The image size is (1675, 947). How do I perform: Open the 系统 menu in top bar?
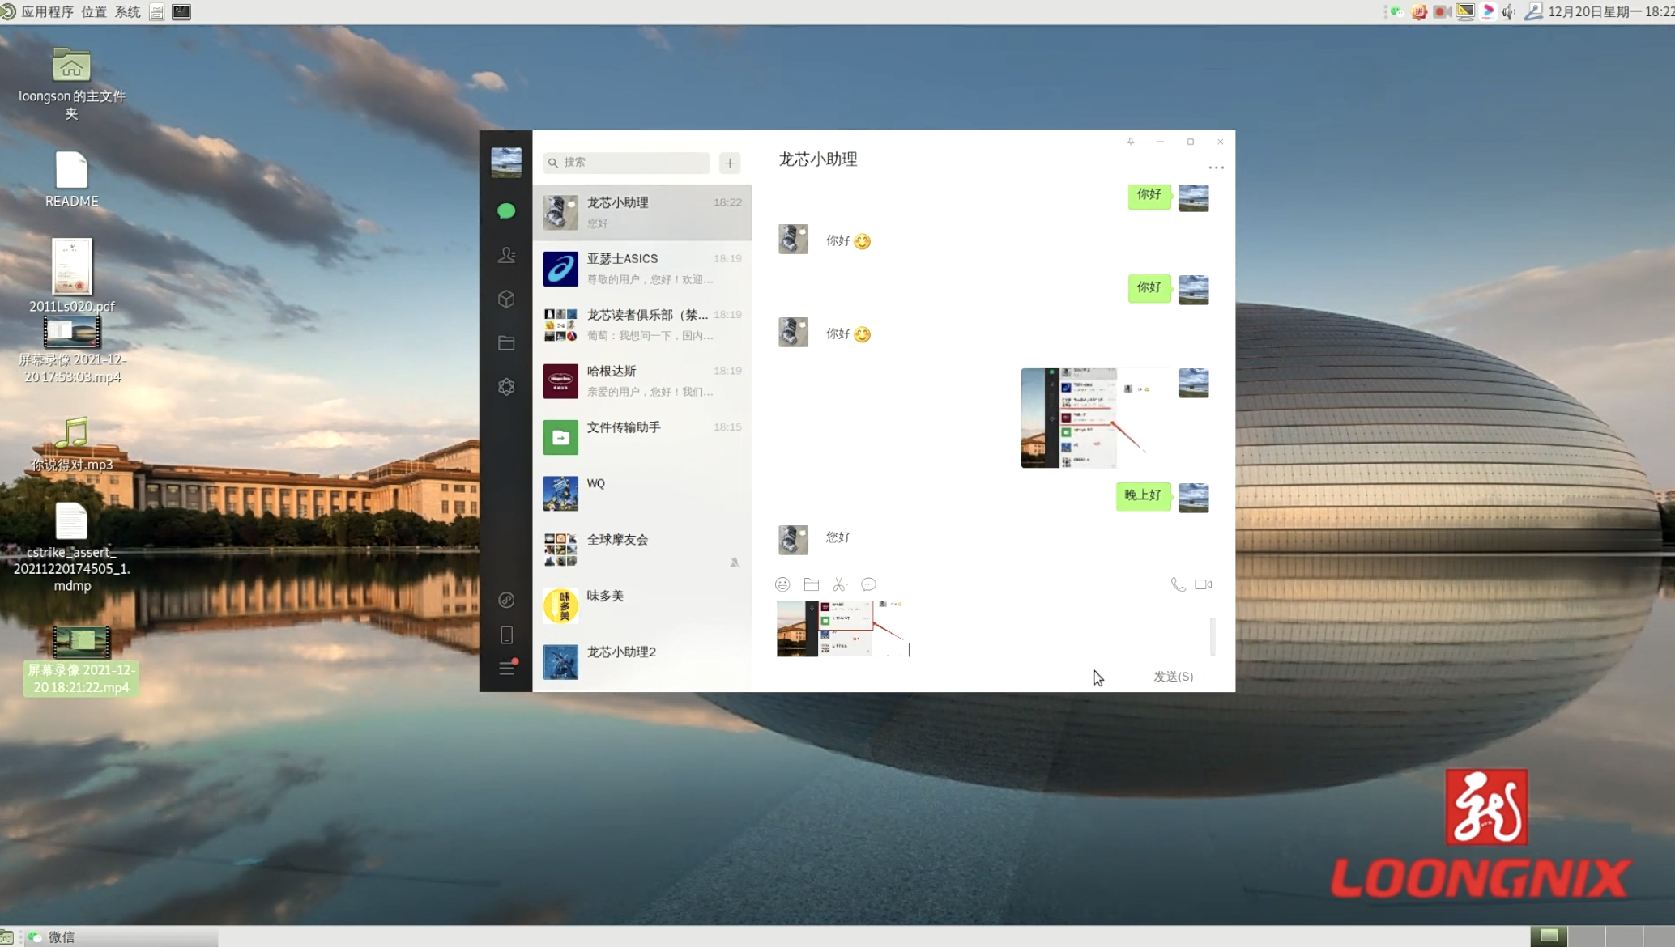127,11
